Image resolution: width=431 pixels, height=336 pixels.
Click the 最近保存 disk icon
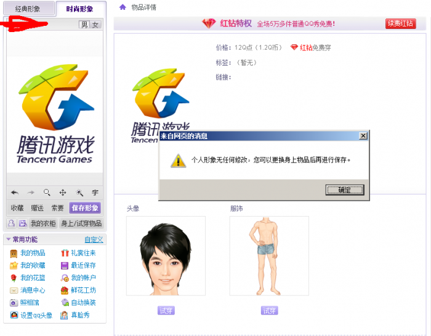(65, 265)
